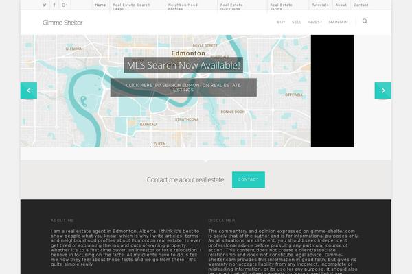Click the 'GARNEAU' map label

[148, 125]
